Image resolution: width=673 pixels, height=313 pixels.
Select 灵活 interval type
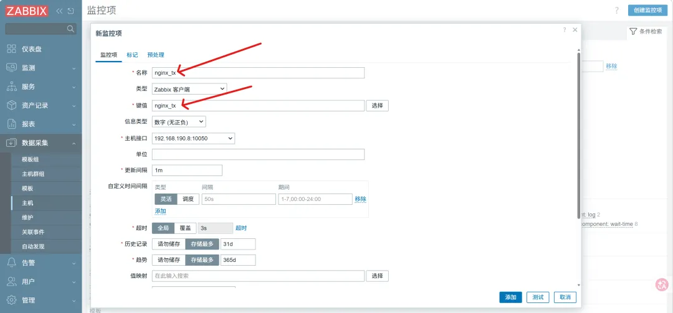(x=166, y=199)
